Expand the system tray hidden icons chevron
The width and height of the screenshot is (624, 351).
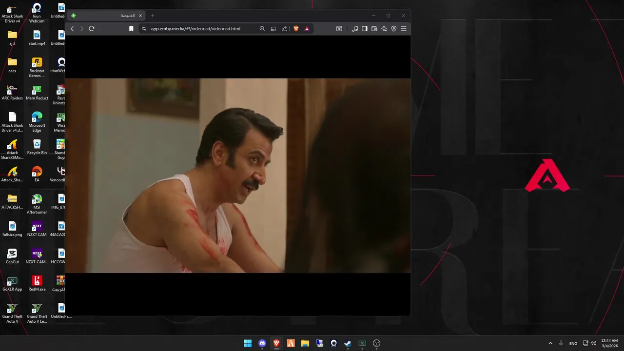(x=550, y=343)
